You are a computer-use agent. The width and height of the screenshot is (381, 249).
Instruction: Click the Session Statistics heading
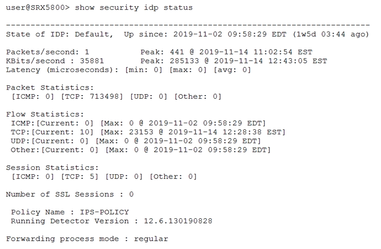point(52,168)
